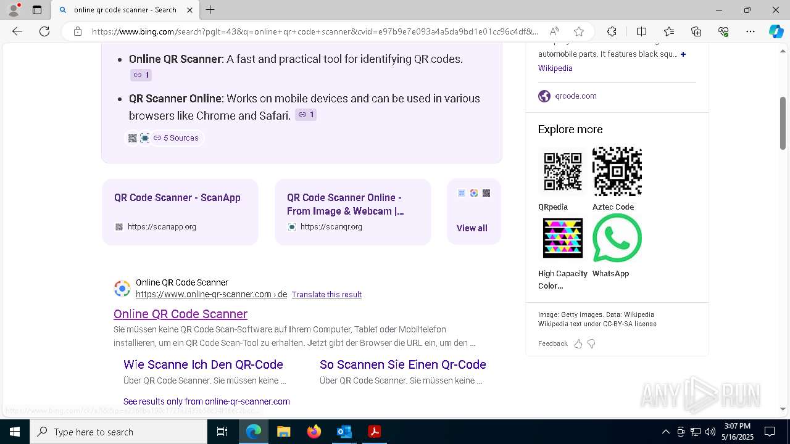Click the thumbs down feedback icon

coord(591,343)
